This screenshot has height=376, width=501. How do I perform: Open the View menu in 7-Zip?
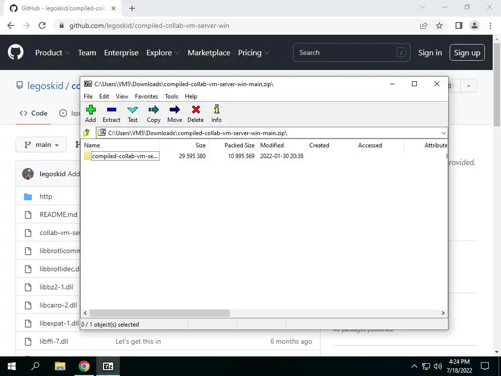122,96
